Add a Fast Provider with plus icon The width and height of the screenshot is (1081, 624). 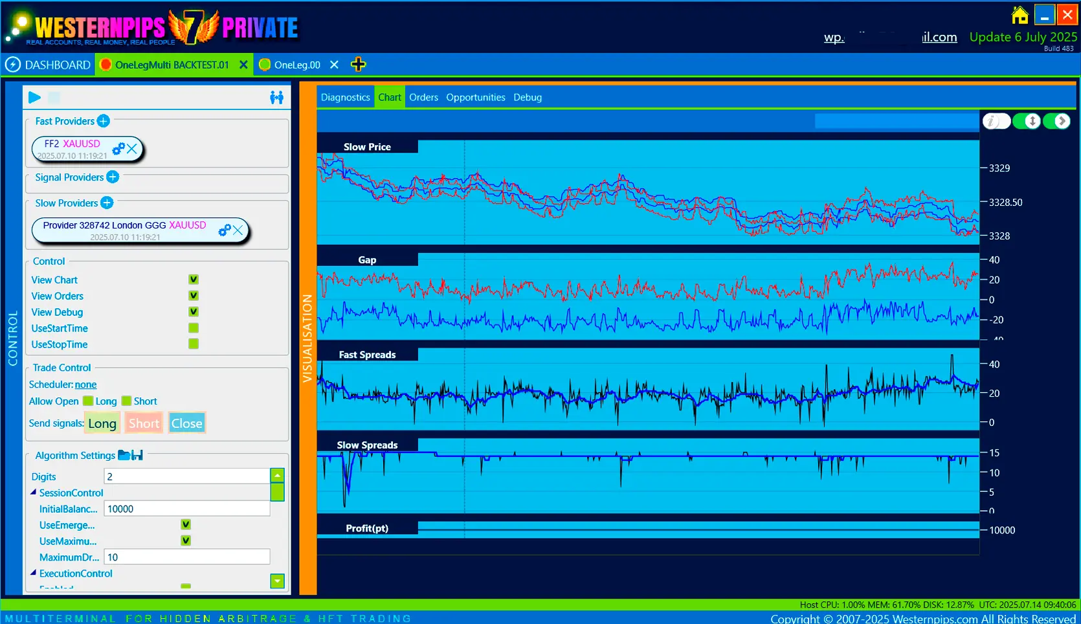click(x=103, y=121)
